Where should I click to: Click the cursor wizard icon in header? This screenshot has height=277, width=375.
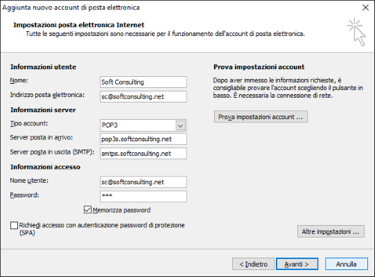coord(356,33)
